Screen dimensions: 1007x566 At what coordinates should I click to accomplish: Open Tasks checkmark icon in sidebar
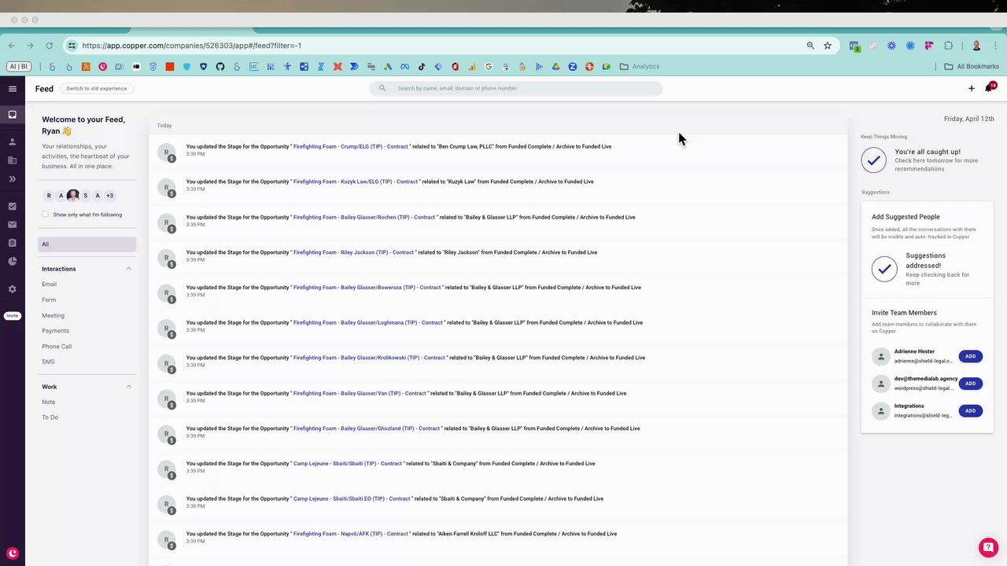click(x=12, y=207)
